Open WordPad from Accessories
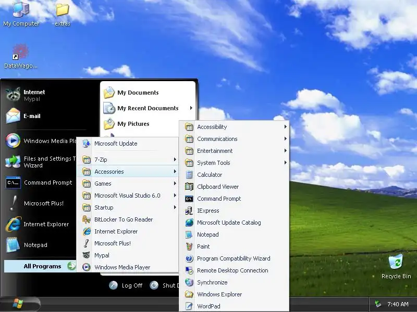 pyautogui.click(x=234, y=306)
